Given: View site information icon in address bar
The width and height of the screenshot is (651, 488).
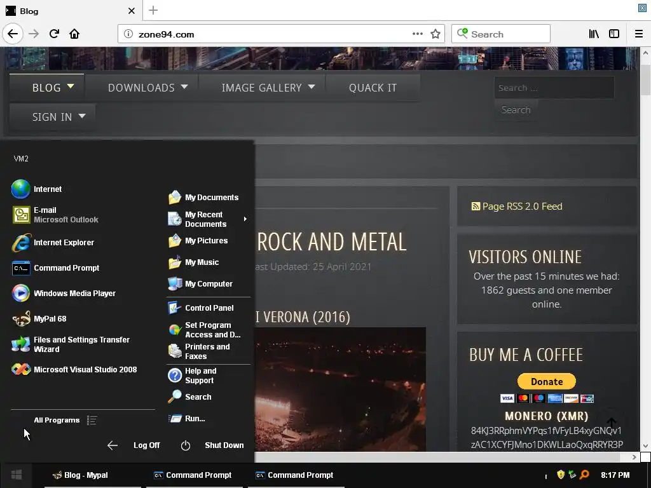Looking at the screenshot, I should click(128, 34).
